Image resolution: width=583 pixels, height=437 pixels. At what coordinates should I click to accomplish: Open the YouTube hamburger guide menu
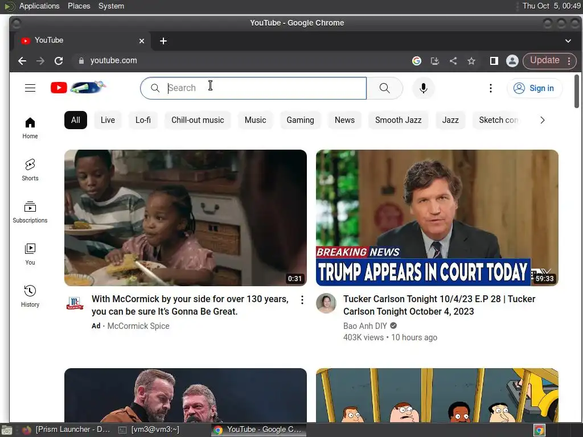30,88
